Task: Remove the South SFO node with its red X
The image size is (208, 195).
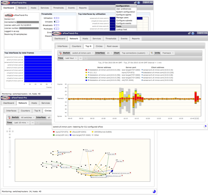Action: pyautogui.click(x=115, y=154)
